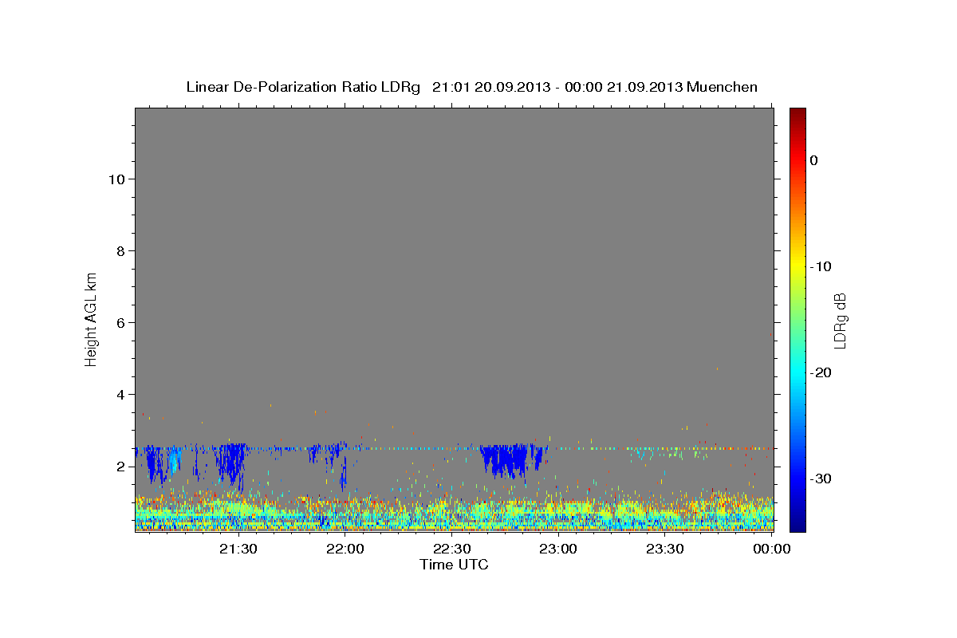Click the 21:30 time tick label
957x638 pixels.
pos(238,549)
